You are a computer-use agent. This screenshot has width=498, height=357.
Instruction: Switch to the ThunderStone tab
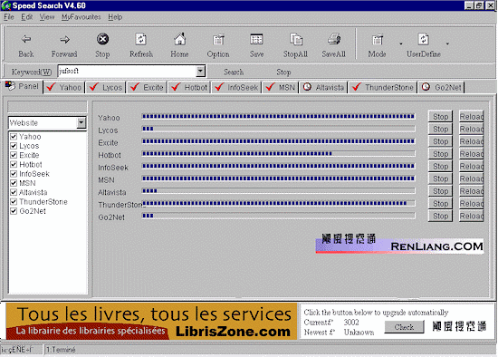coord(383,87)
